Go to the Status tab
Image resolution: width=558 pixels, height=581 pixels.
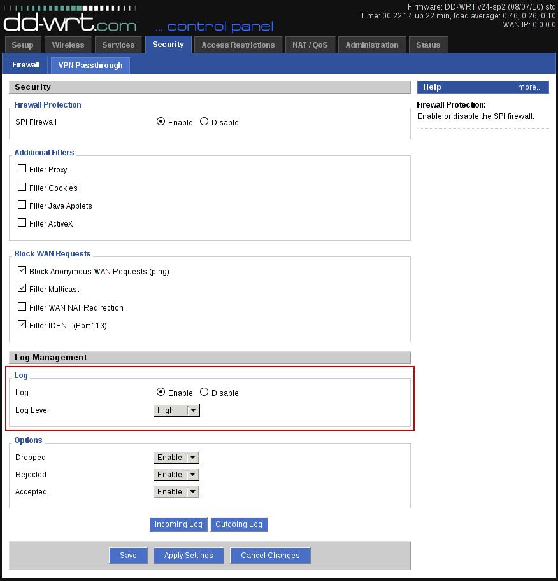point(428,45)
